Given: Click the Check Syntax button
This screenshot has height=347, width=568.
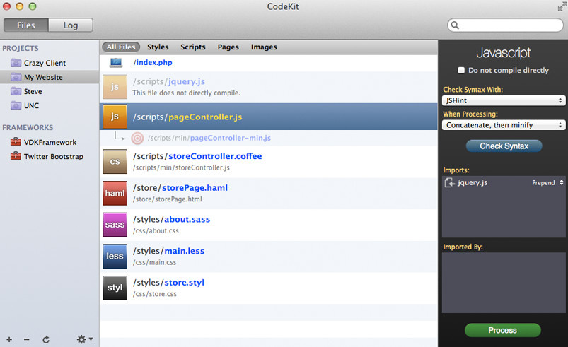Looking at the screenshot, I should click(x=504, y=146).
